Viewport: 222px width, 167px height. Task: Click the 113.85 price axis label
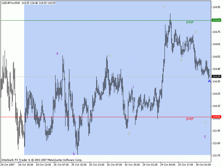[x=216, y=143]
